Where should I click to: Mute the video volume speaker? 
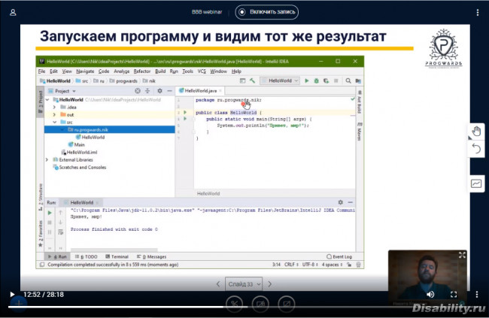click(x=430, y=294)
